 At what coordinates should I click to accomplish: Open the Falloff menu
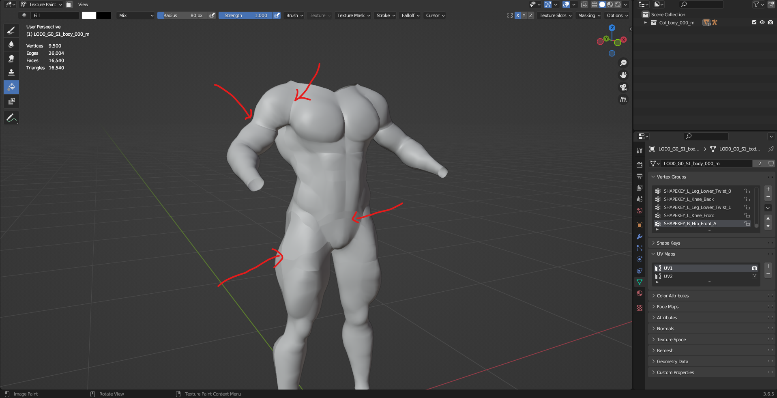(x=410, y=15)
